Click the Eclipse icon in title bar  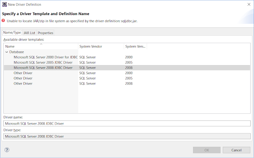4,4
